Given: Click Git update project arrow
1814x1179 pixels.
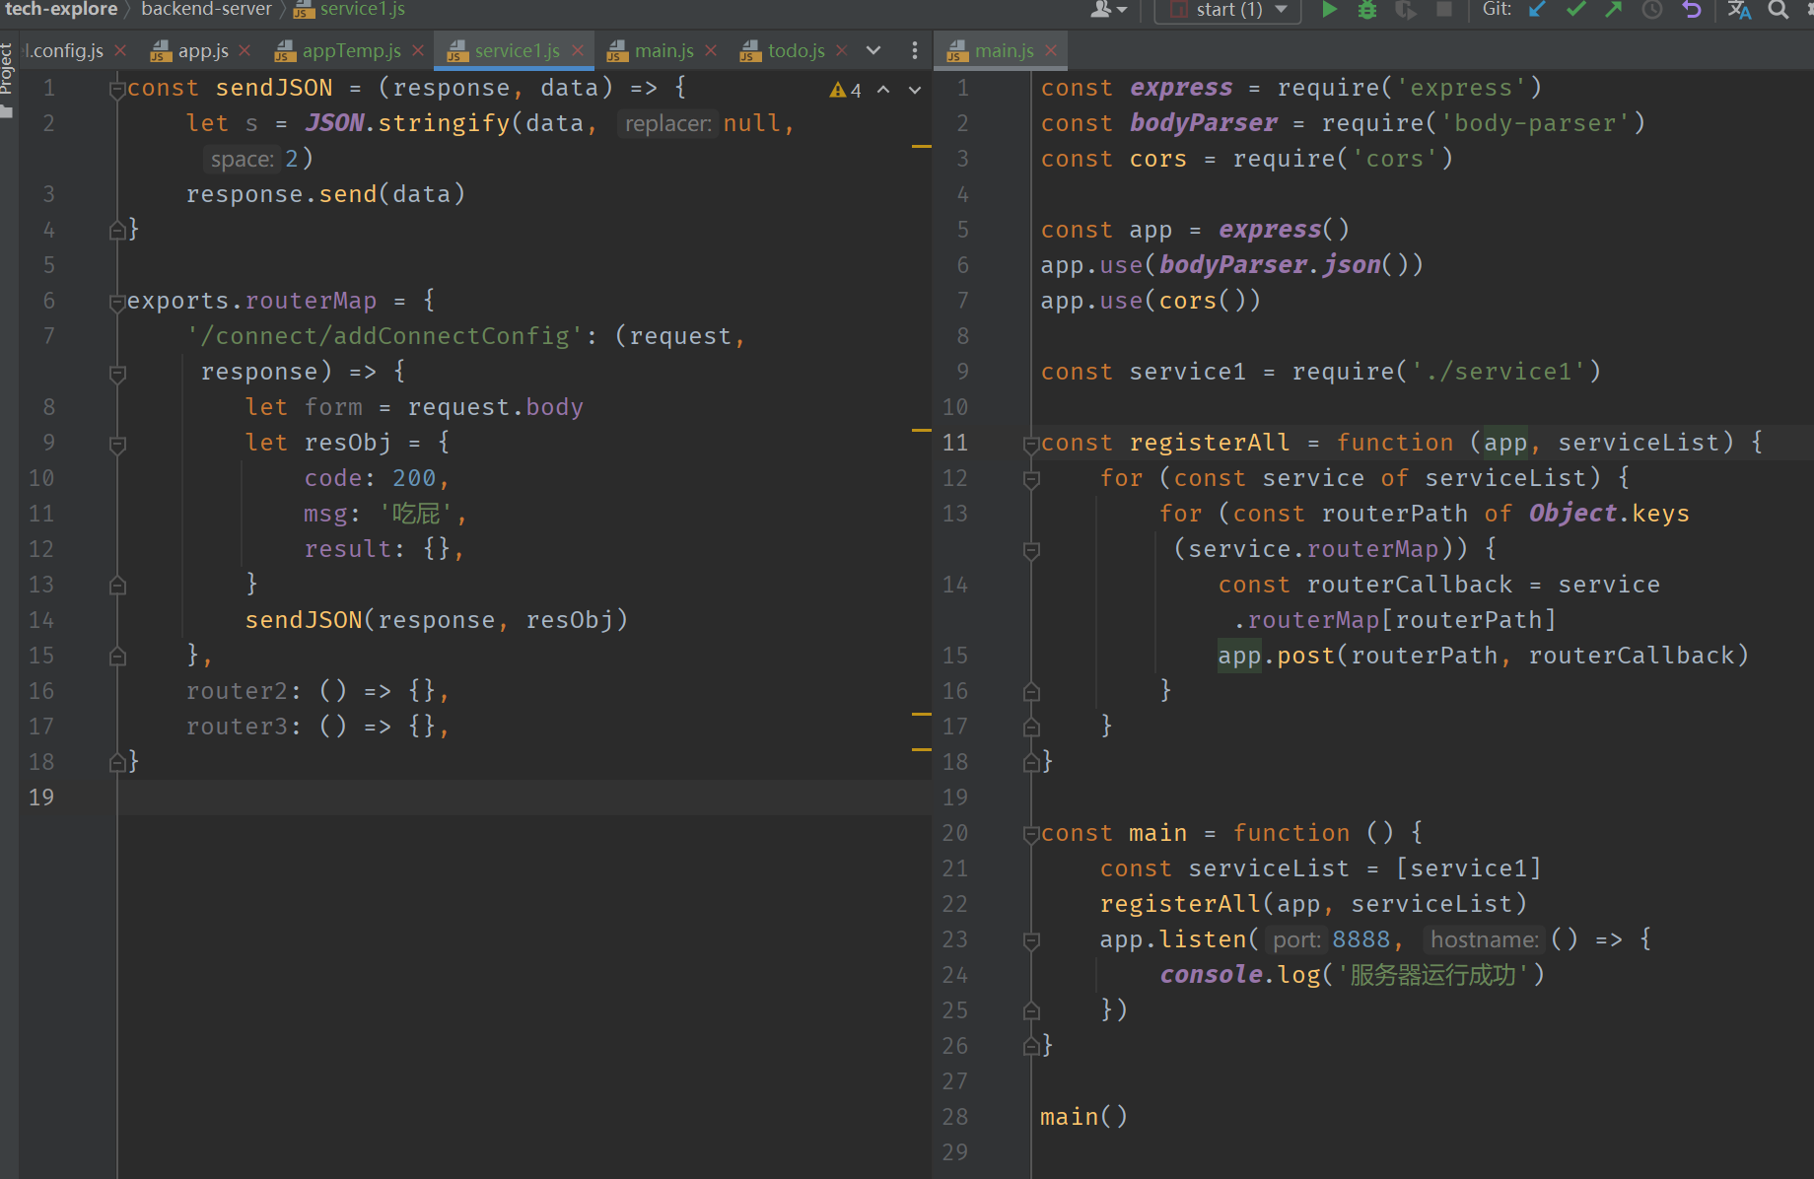Looking at the screenshot, I should click(1537, 10).
